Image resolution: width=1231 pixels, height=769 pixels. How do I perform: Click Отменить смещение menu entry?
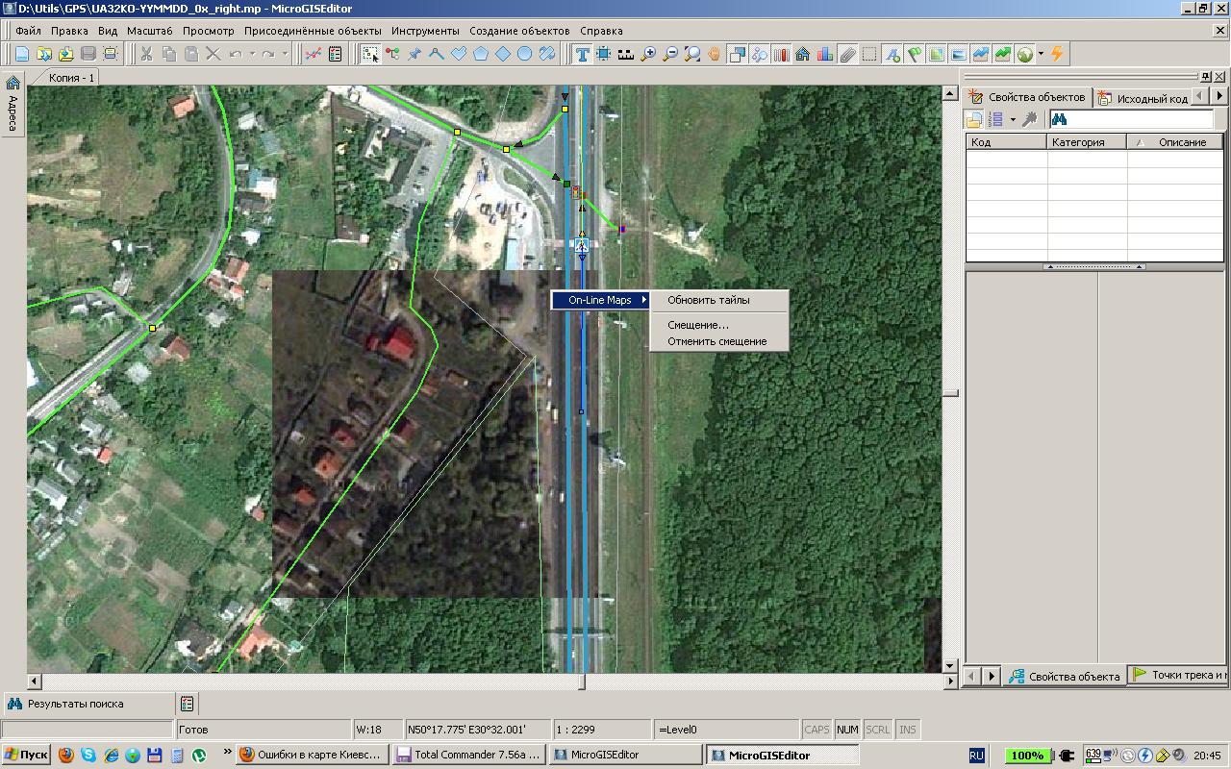pyautogui.click(x=716, y=341)
